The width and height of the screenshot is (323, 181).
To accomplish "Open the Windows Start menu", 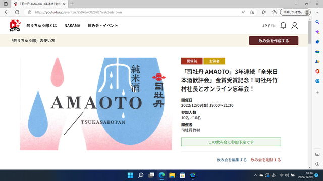I will [130, 175].
